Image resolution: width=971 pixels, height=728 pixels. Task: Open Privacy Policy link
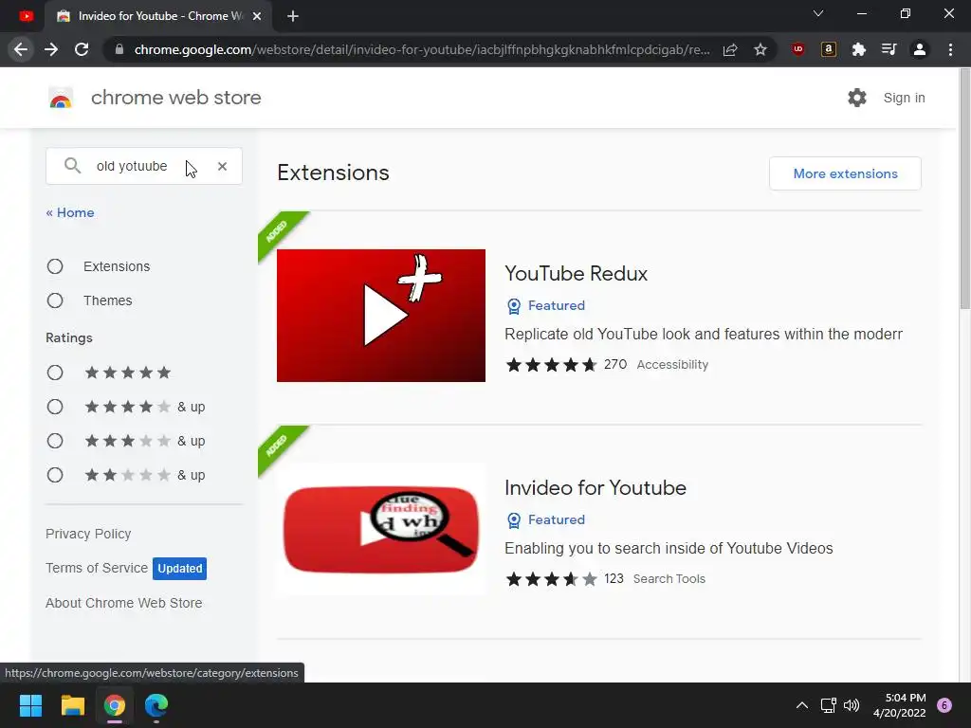coord(88,534)
